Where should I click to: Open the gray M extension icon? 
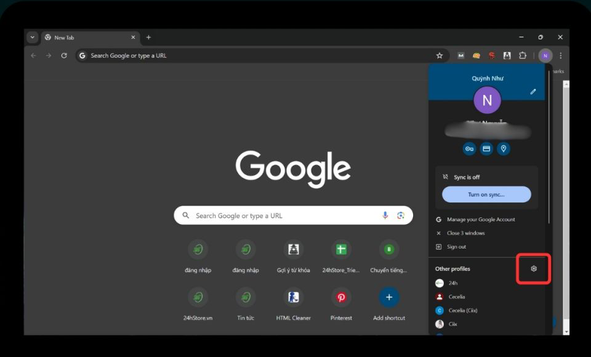coord(460,55)
